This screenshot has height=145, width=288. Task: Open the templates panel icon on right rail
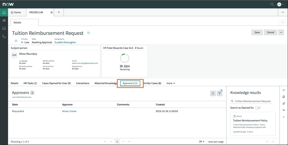[284, 97]
